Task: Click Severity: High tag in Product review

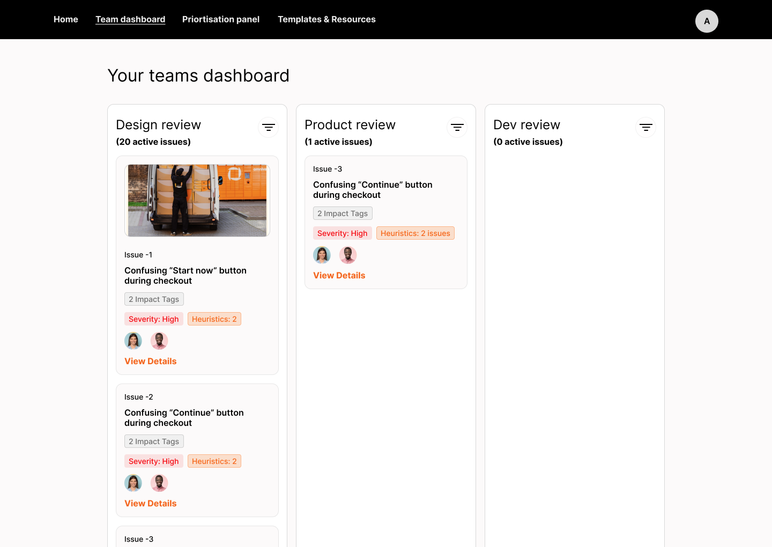Action: click(343, 233)
